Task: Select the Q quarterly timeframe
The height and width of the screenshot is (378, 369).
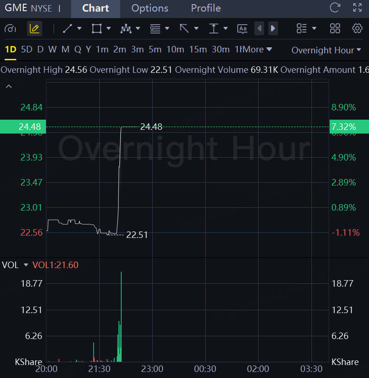Action: [x=78, y=50]
